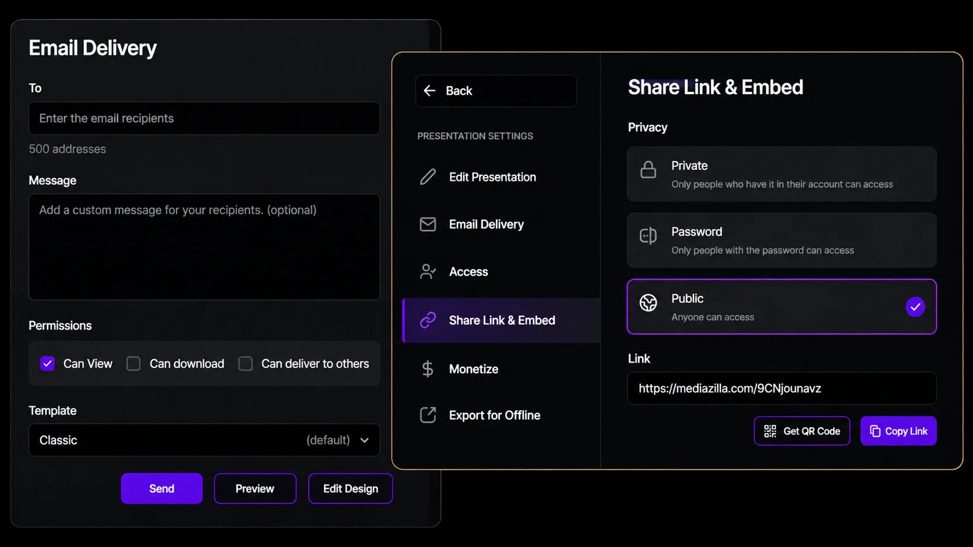Click the envelope icon beside Email Delivery
973x547 pixels.
[x=428, y=224]
